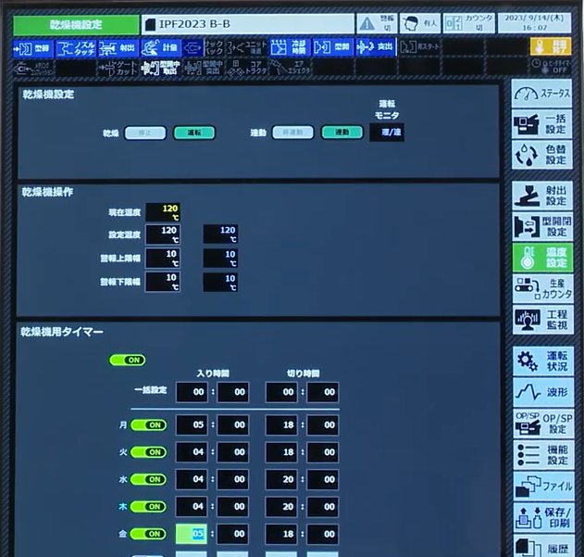The width and height of the screenshot is (584, 557).
Task: Open the 波形 waveform screen
Action: (543, 392)
